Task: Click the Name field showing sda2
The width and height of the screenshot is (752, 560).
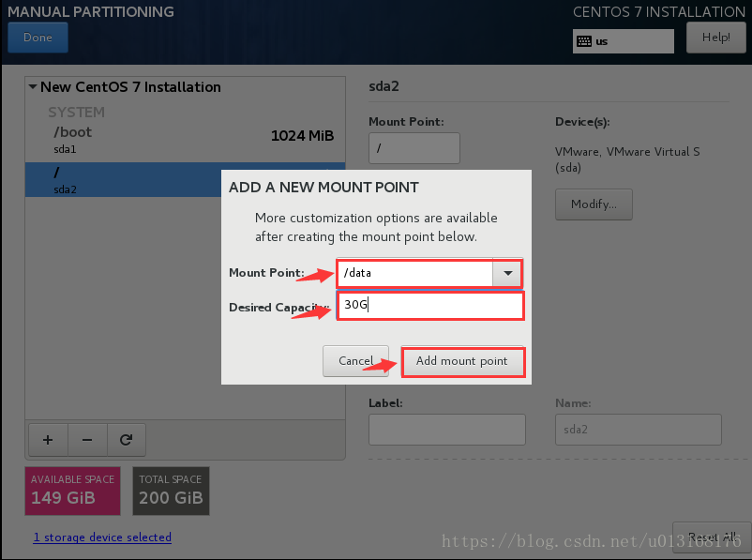Action: (639, 430)
